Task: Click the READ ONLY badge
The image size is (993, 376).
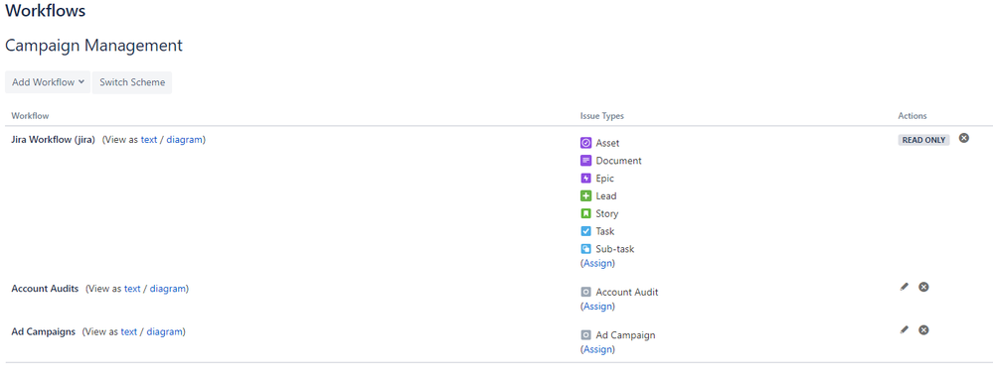Action: coord(924,140)
